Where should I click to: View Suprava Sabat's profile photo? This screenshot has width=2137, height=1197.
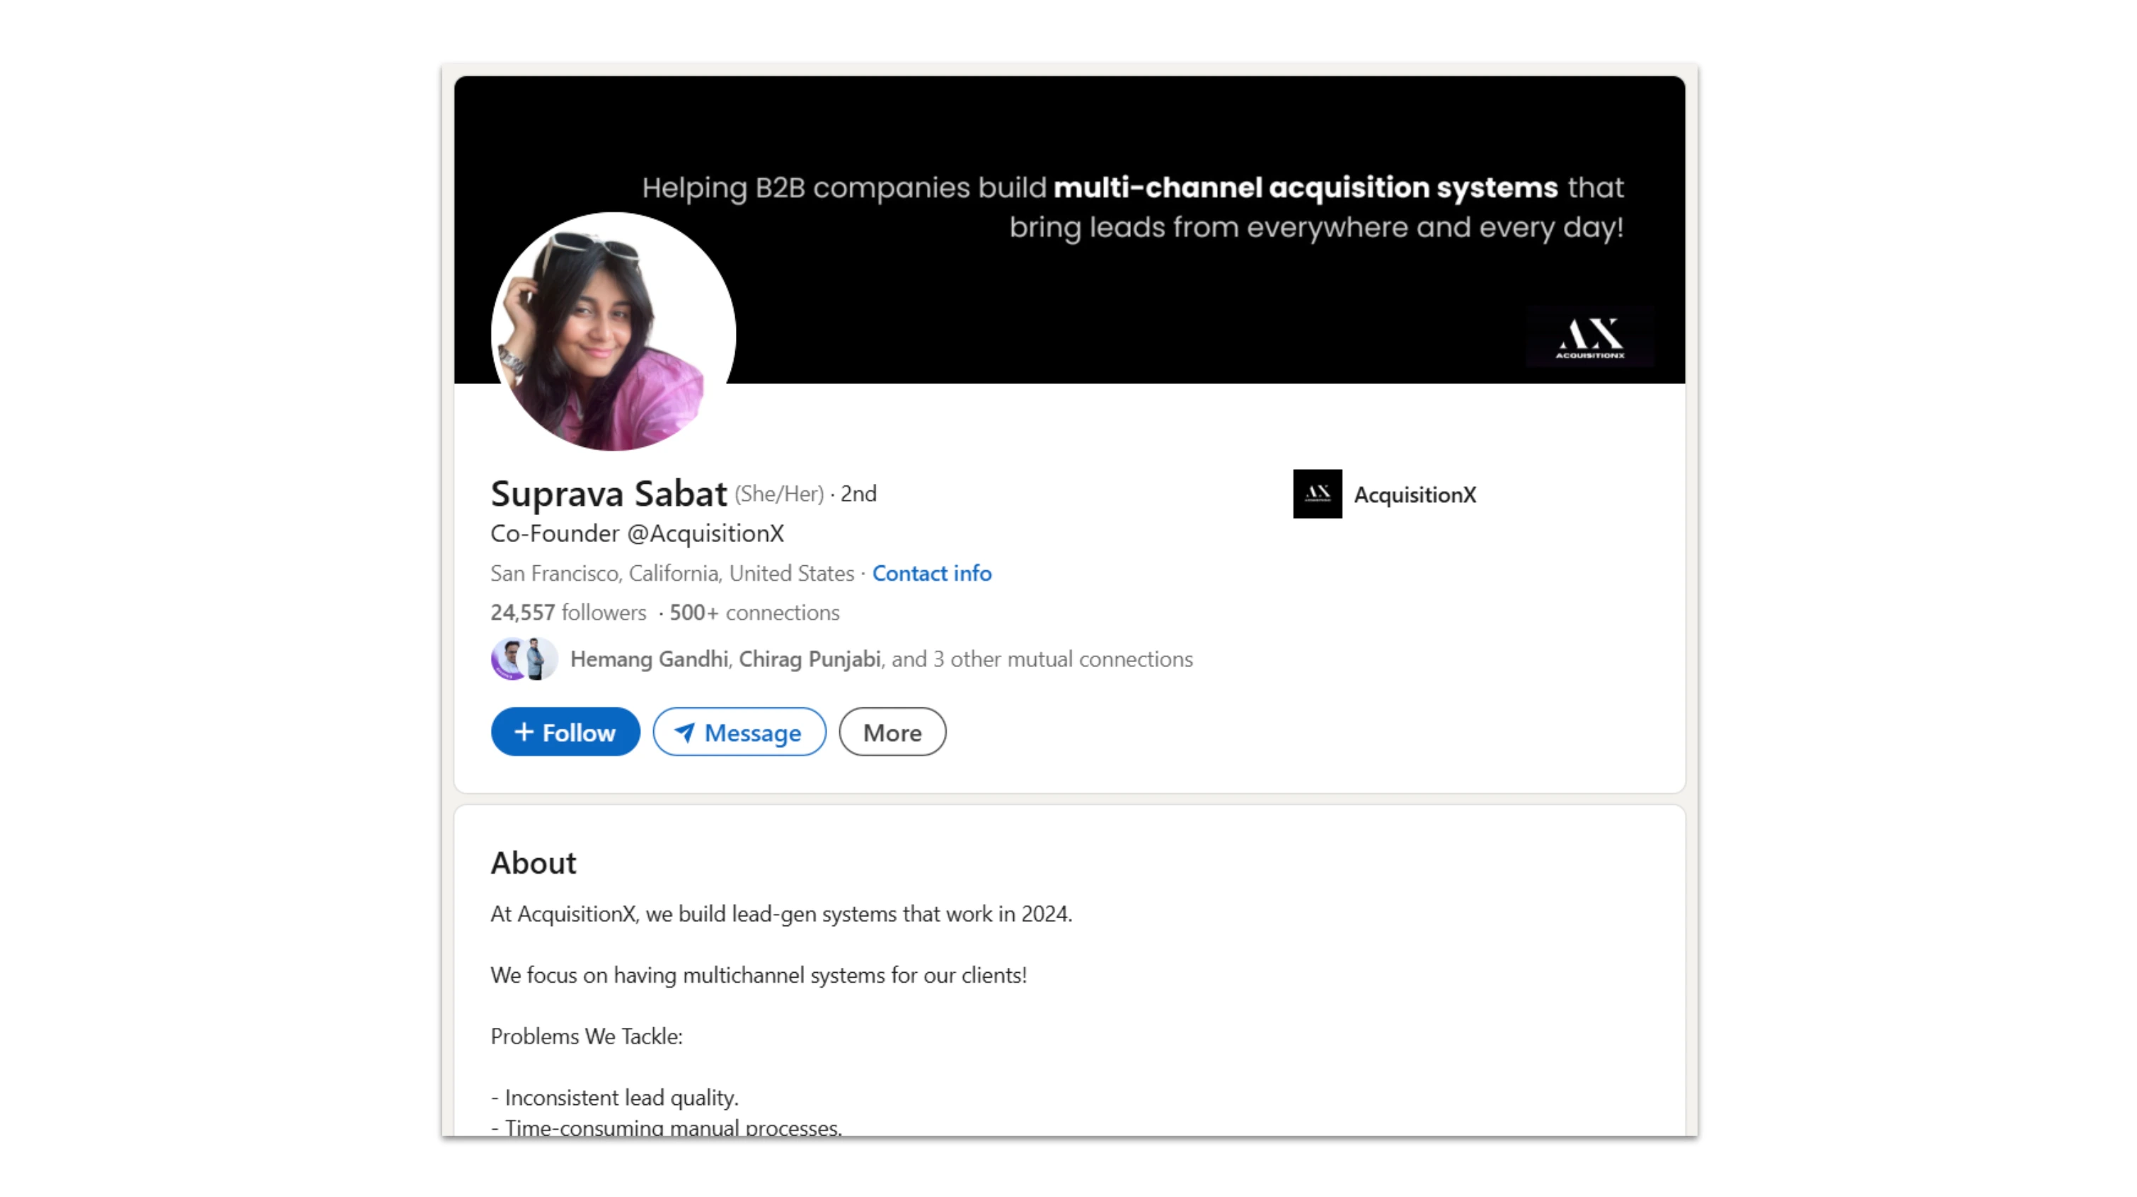(613, 332)
